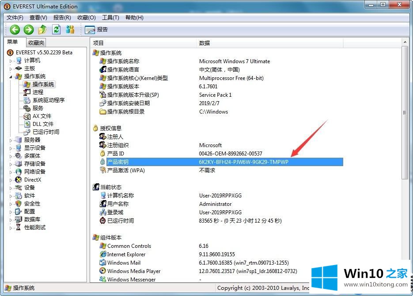Open the 收藏(O) menu
The image size is (413, 296).
pos(87,18)
